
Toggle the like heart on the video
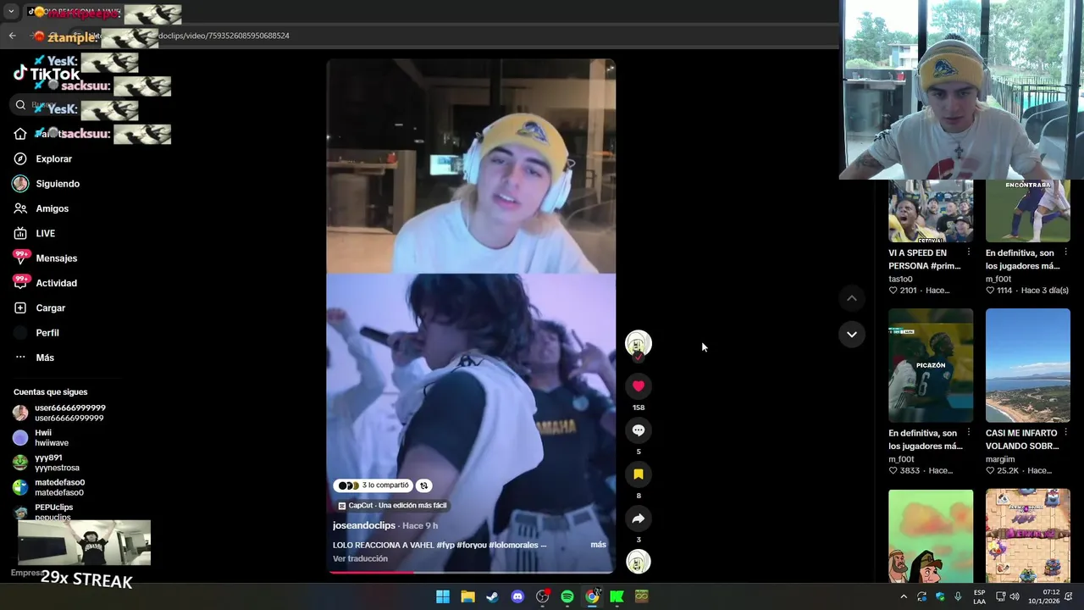tap(639, 386)
